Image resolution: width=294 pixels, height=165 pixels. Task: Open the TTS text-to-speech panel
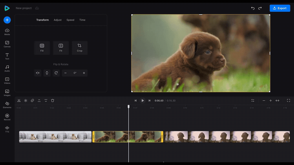(x=7, y=129)
